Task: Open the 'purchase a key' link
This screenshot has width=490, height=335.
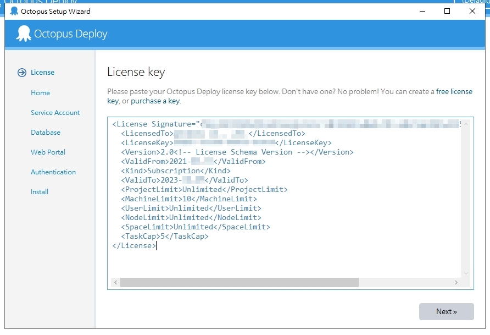Action: click(x=155, y=101)
